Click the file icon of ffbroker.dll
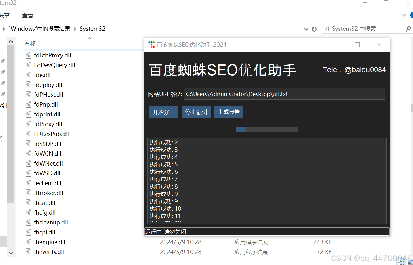 29,193
